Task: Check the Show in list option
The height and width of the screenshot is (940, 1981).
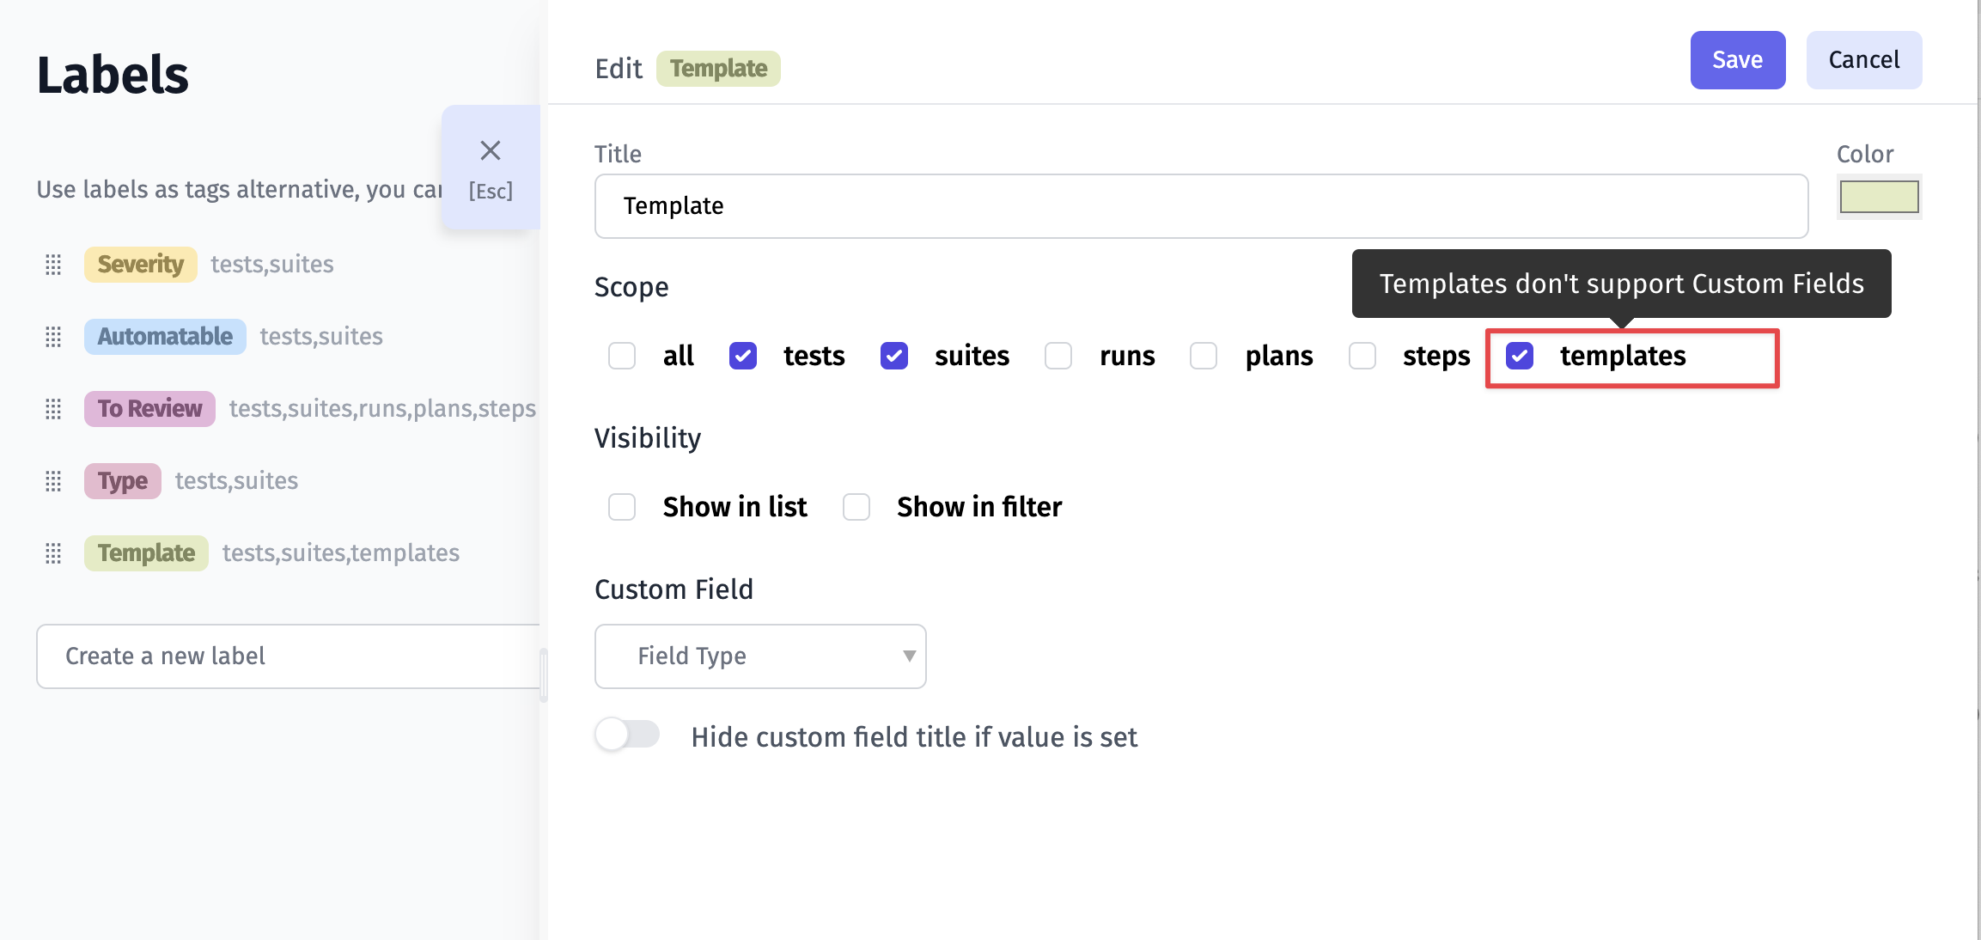Action: tap(622, 507)
